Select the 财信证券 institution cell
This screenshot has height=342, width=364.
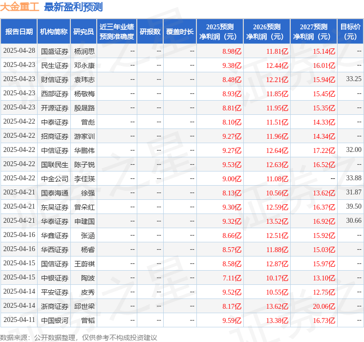point(55,80)
